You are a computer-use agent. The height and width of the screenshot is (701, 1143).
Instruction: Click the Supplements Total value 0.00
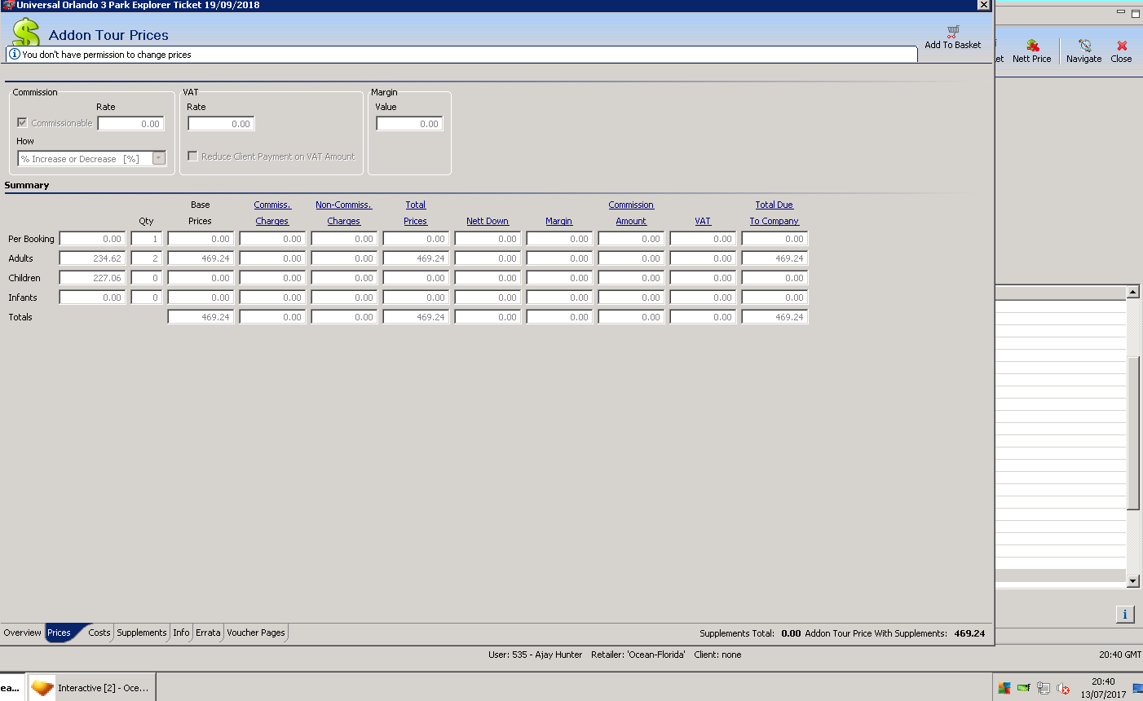coord(791,633)
